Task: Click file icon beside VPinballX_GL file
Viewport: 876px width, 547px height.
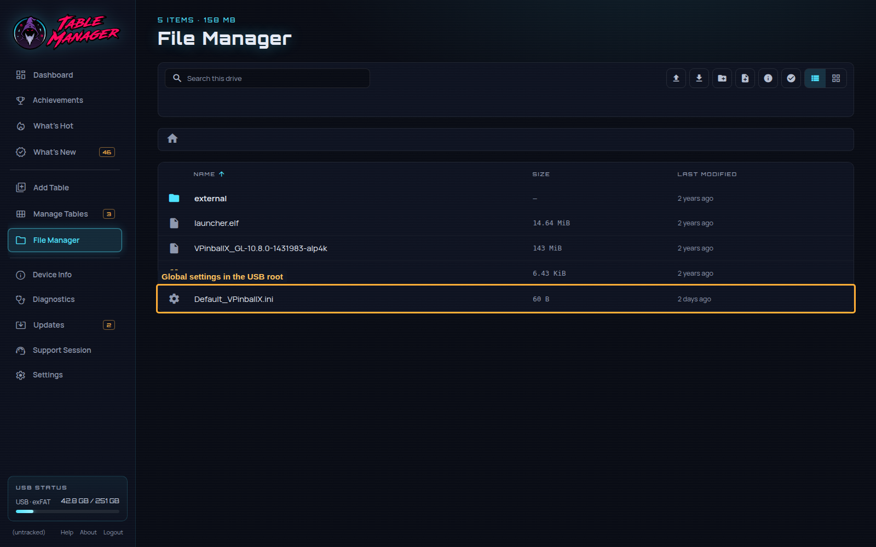Action: pos(174,248)
